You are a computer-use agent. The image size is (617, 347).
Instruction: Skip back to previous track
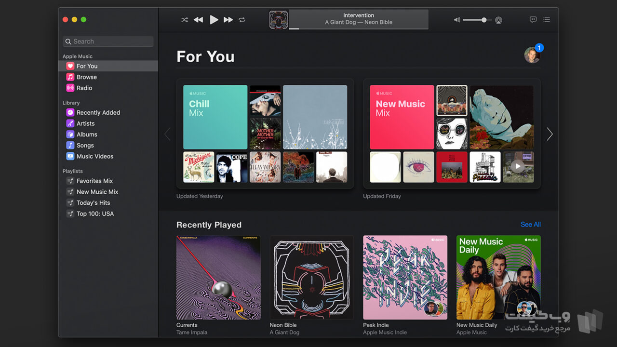pyautogui.click(x=198, y=20)
